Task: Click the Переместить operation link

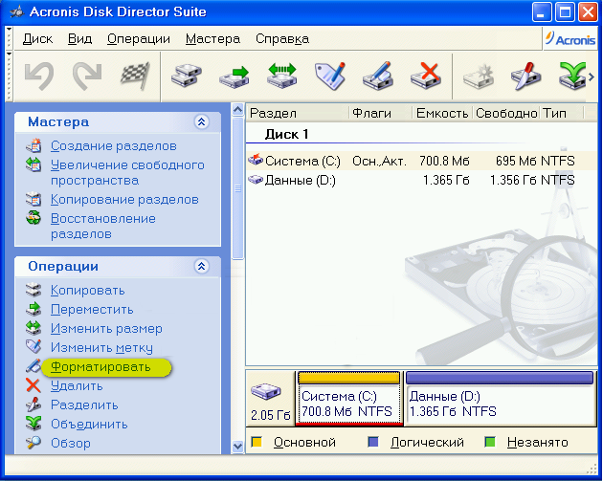Action: (x=92, y=309)
